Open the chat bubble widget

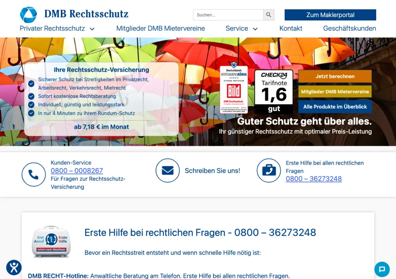click(x=382, y=269)
